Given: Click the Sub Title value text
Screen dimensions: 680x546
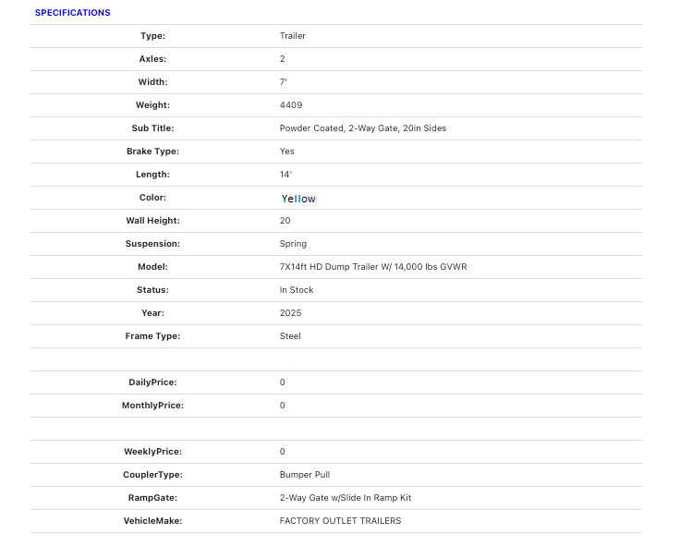Looking at the screenshot, I should click(x=362, y=128).
